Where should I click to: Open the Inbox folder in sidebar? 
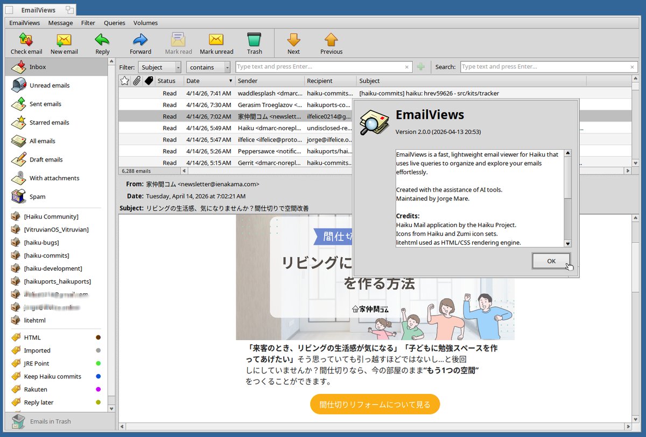tap(57, 67)
